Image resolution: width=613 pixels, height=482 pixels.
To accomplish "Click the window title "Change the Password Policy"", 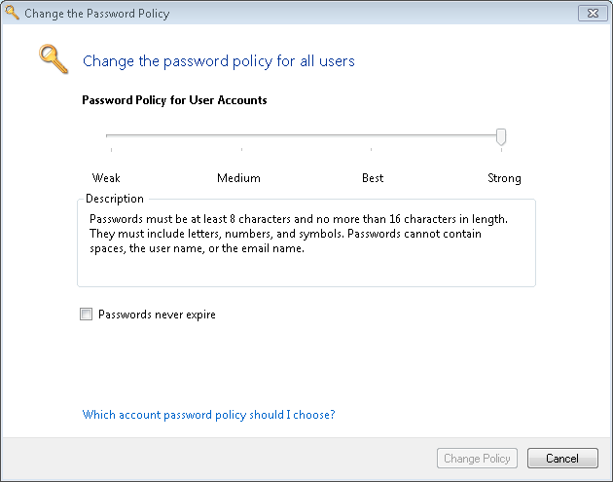I will point(96,14).
